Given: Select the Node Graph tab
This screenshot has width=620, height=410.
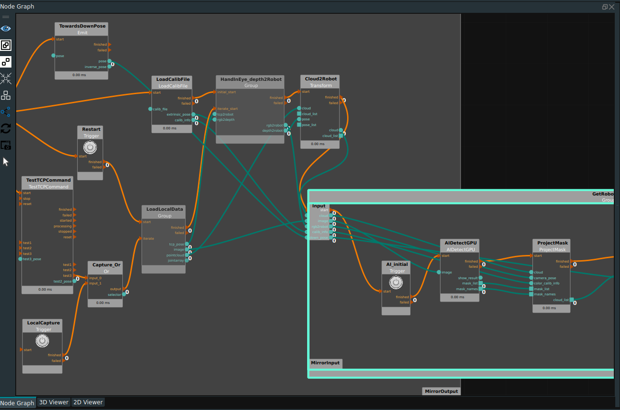Looking at the screenshot, I should (x=17, y=403).
